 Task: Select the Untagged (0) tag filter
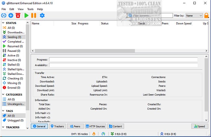(x=14, y=120)
